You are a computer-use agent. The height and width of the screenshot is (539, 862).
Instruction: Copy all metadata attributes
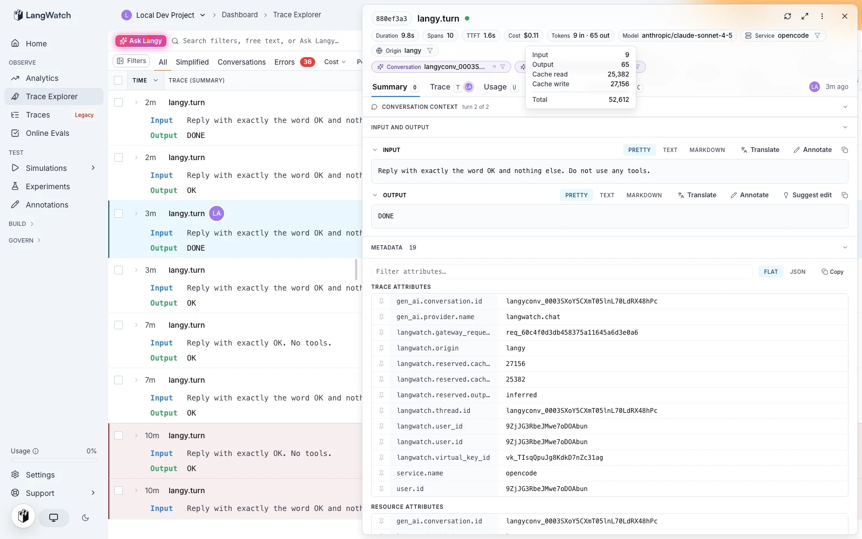[832, 272]
